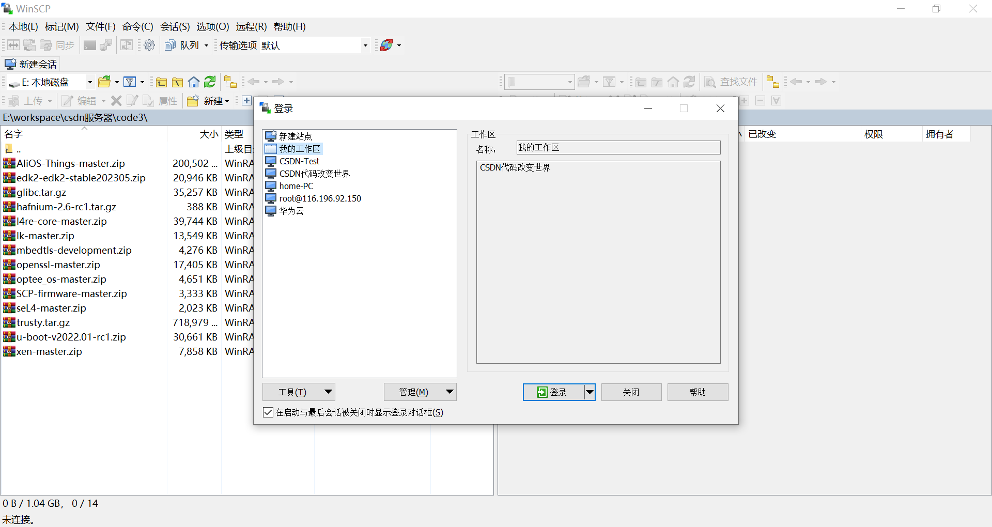Screen dimensions: 992x527
Task: Click the local forward navigation arrow
Action: tap(278, 82)
